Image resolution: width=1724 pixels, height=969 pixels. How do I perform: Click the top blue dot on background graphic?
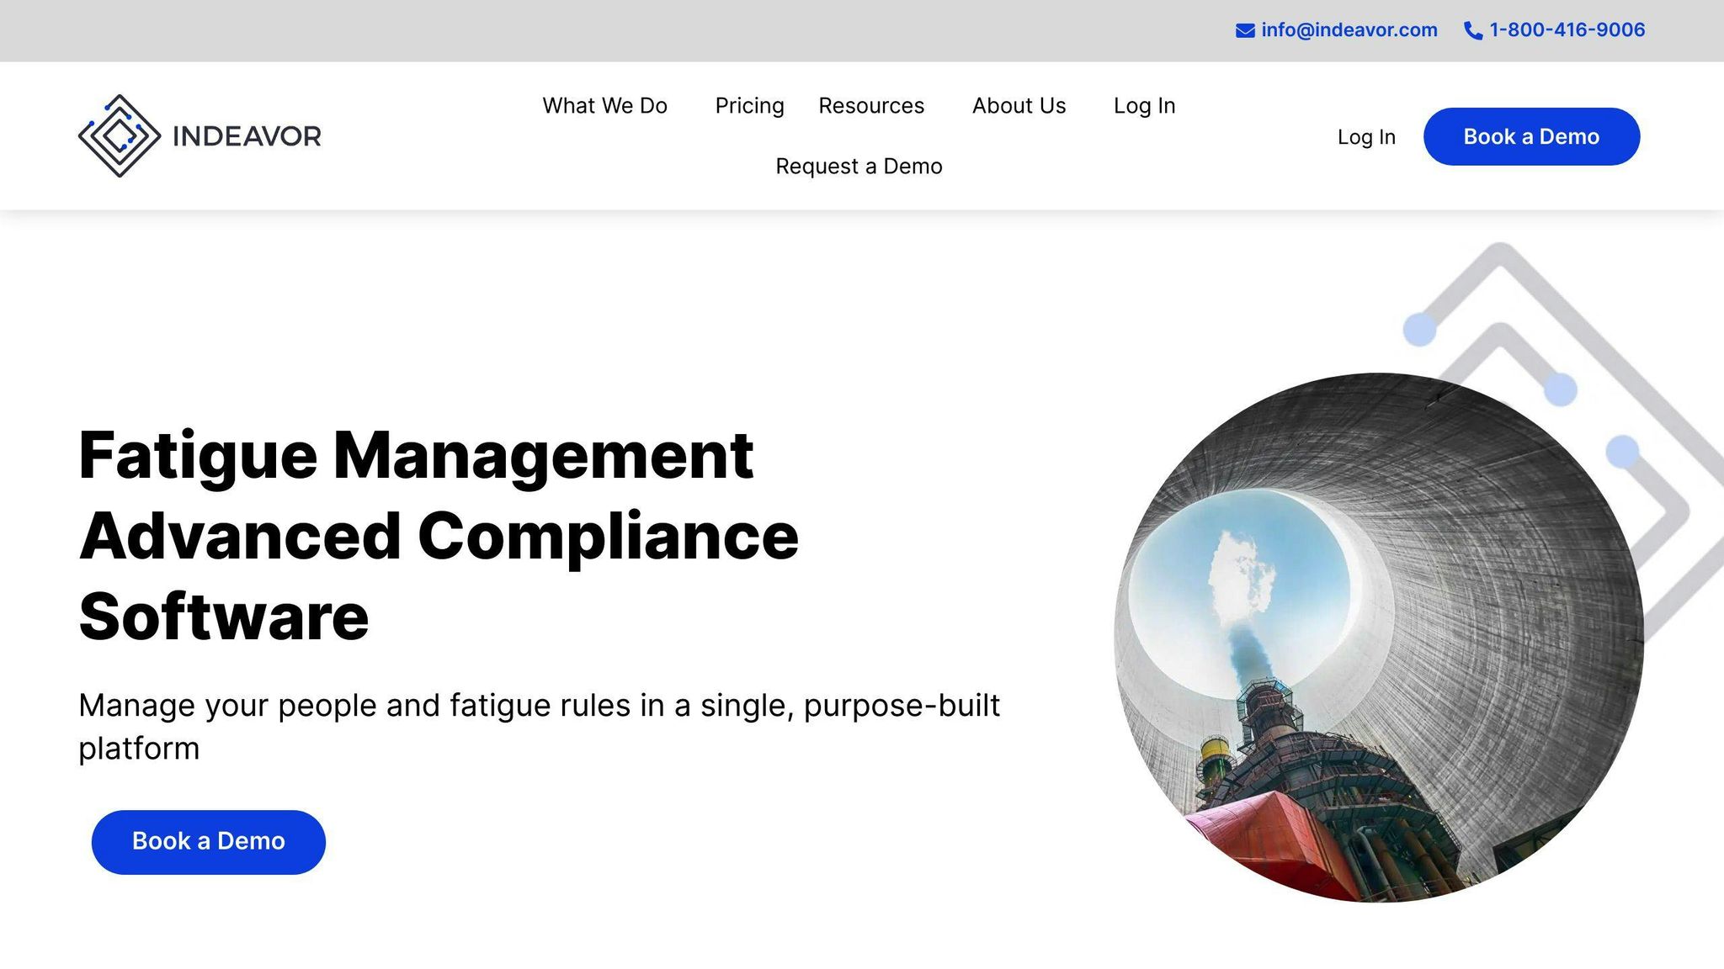[1419, 329]
